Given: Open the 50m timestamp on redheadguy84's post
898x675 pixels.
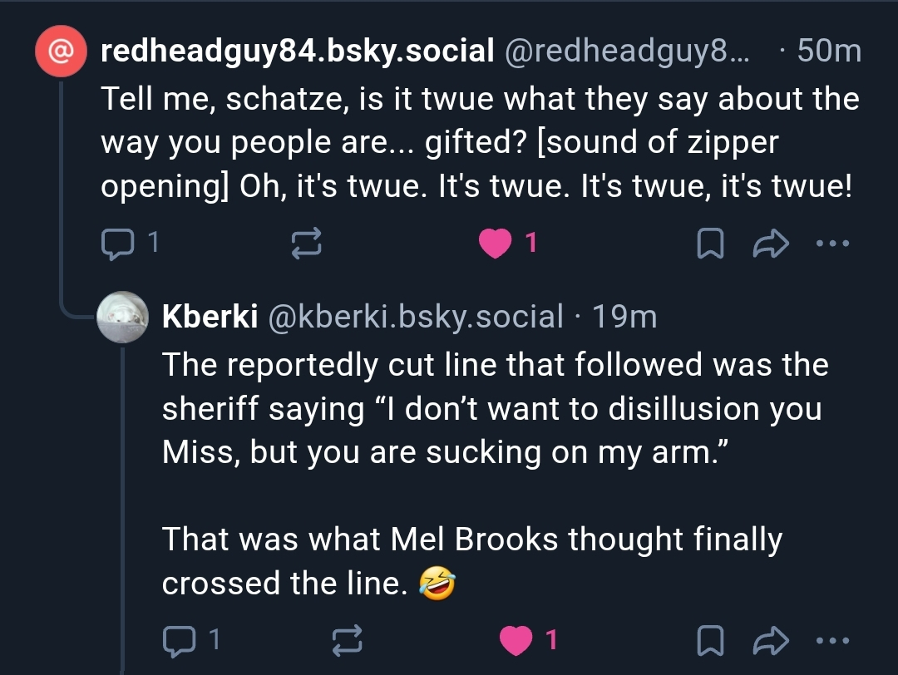Looking at the screenshot, I should click(828, 52).
